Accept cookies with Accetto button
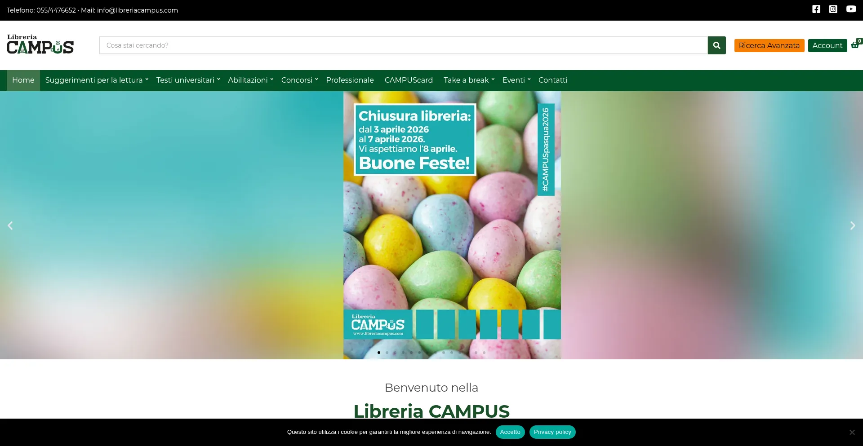863x446 pixels. pos(510,432)
